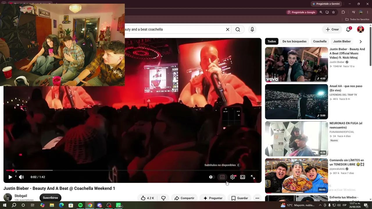Switch to theater mode view

(243, 177)
